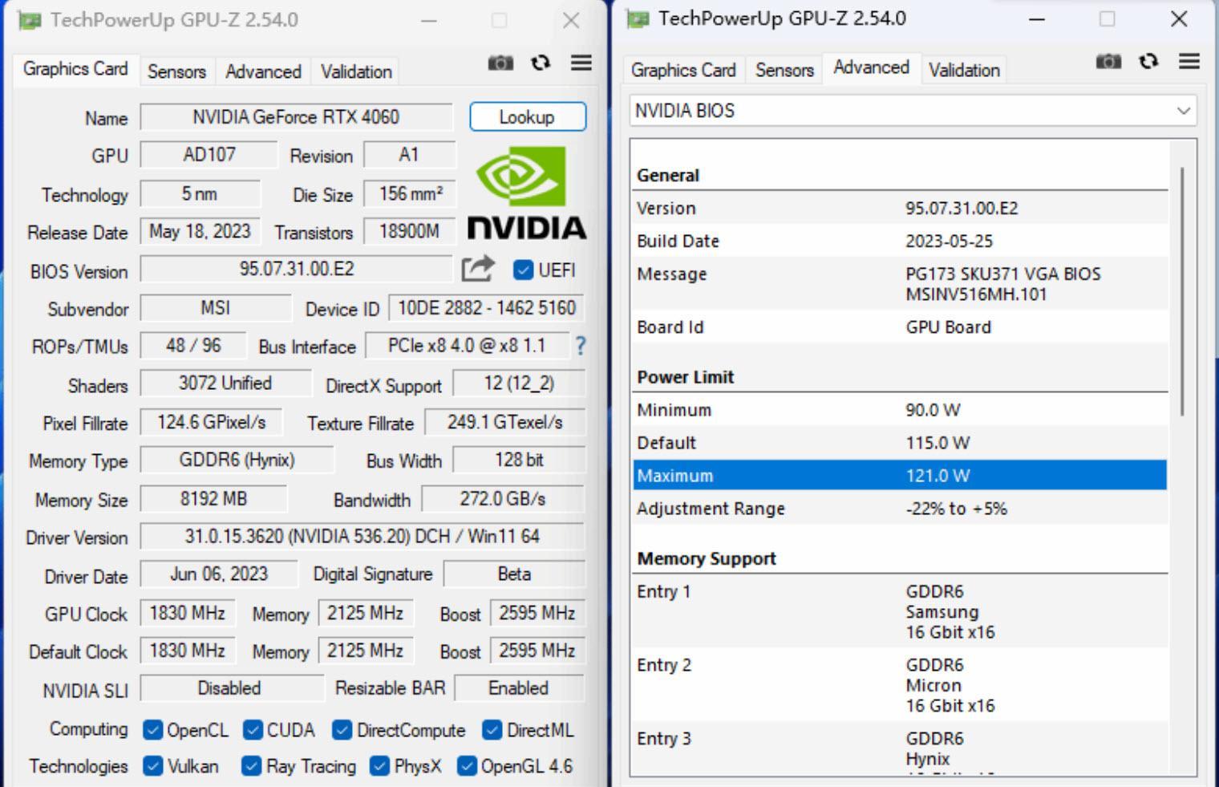This screenshot has width=1219, height=787.
Task: Switch to Sensors tab in left window
Action: pos(176,71)
